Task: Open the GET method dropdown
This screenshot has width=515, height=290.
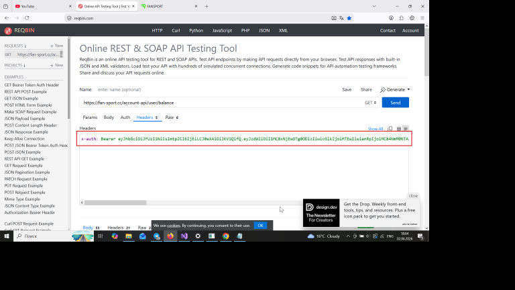Action: click(370, 103)
